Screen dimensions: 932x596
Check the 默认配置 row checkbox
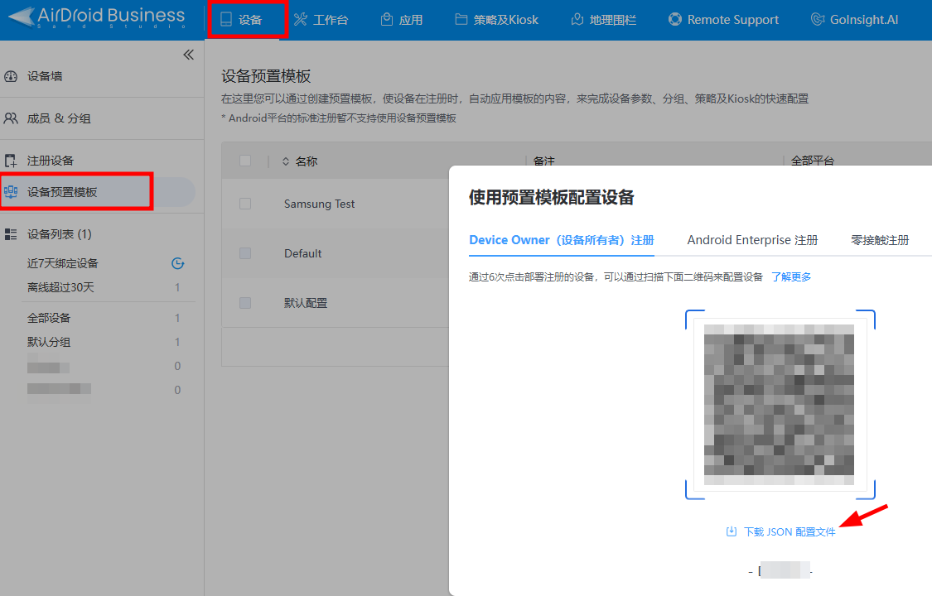click(x=245, y=303)
